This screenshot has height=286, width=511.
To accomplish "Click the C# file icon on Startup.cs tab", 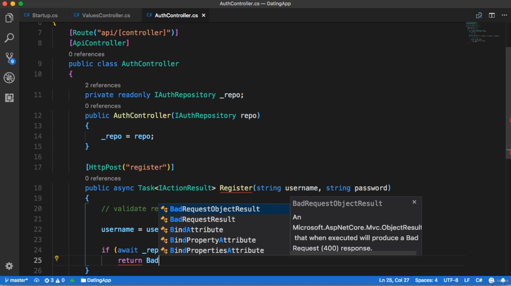I will point(27,15).
